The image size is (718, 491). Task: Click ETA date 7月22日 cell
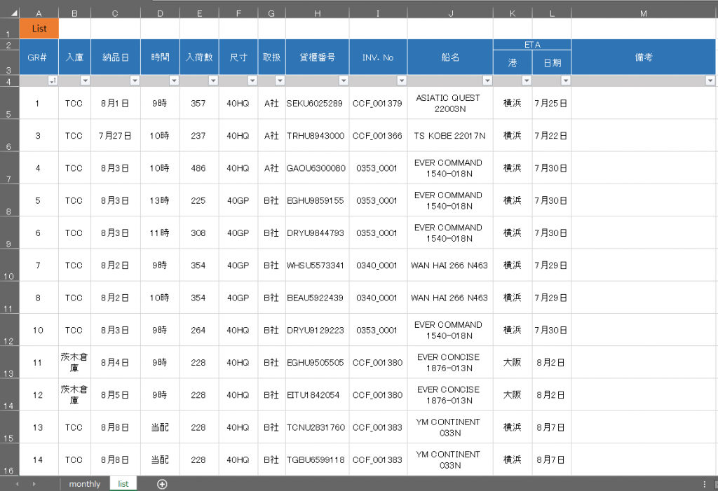(x=551, y=136)
